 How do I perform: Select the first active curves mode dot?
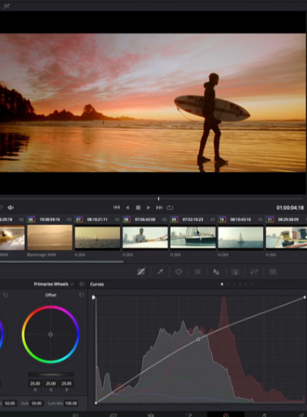pos(222,285)
